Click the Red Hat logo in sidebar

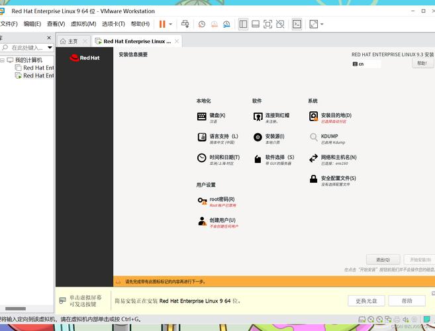[84, 58]
